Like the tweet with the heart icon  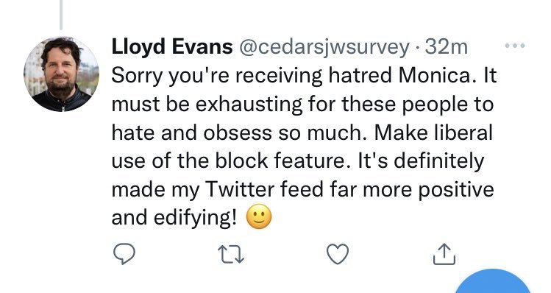point(338,254)
